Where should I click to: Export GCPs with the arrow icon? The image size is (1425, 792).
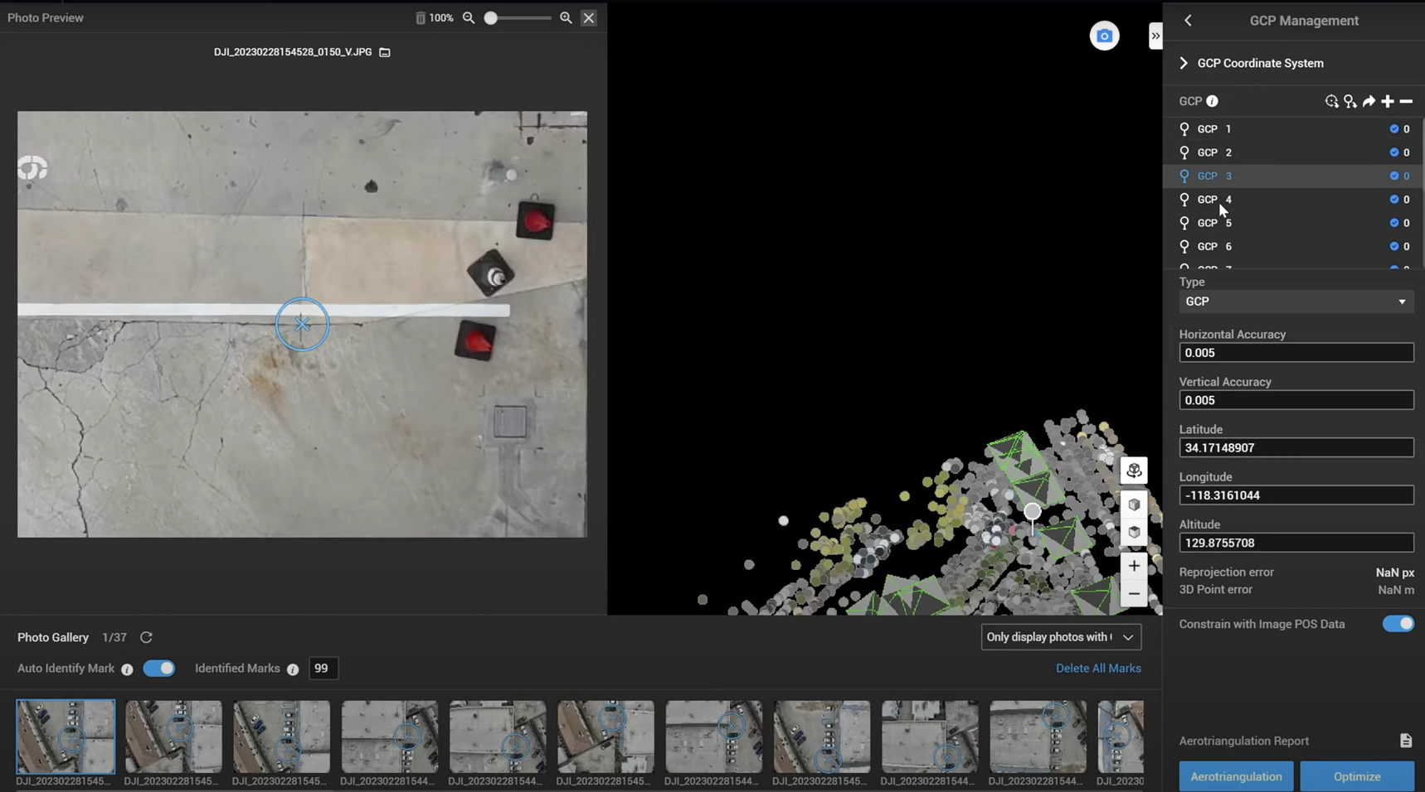[1369, 101]
